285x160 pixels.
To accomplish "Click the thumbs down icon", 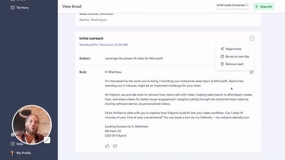I will pyautogui.click(x=115, y=146).
